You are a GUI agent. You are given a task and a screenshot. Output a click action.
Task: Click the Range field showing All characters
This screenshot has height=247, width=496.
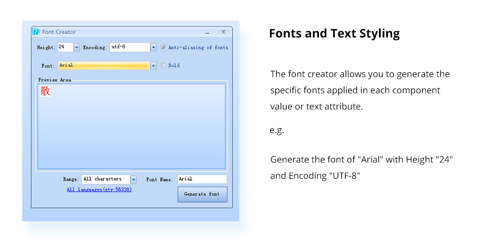105,179
